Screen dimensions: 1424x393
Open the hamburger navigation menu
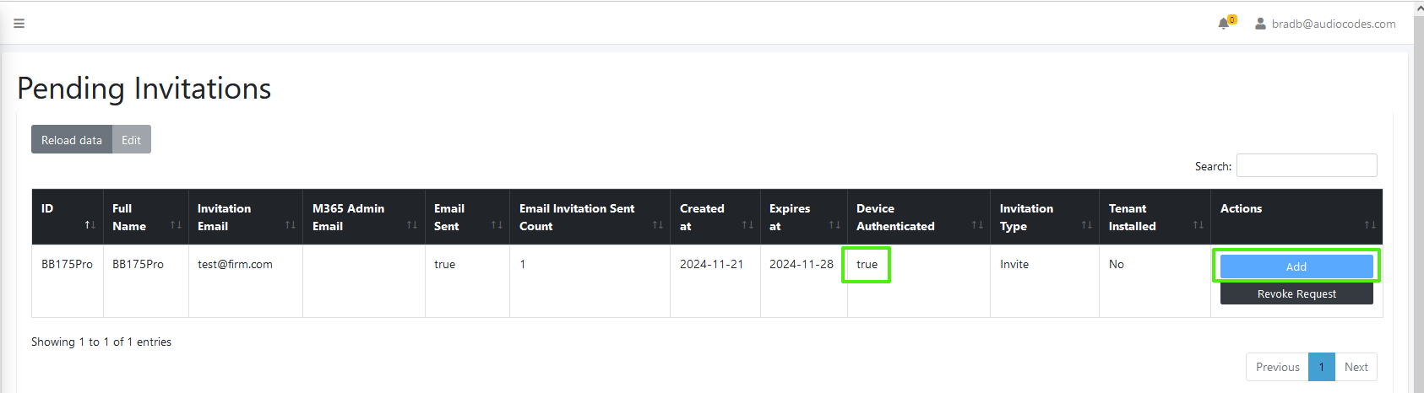(x=19, y=24)
